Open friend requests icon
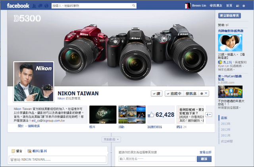This screenshot has height=167, width=254. (34, 6)
